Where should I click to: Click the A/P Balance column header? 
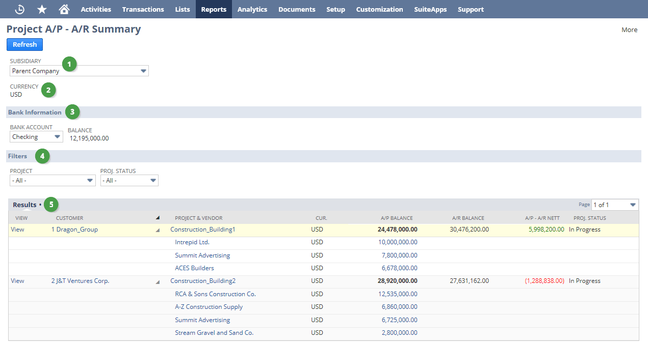(397, 218)
